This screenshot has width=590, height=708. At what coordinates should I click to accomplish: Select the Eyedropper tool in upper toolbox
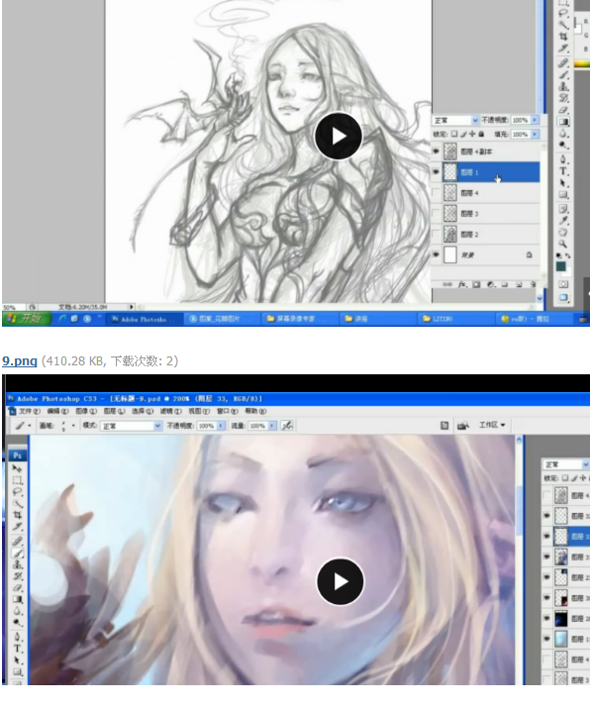[563, 221]
